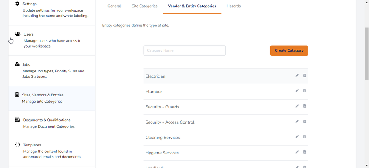Delete the Security - Guards category
369x168 pixels.
point(304,106)
